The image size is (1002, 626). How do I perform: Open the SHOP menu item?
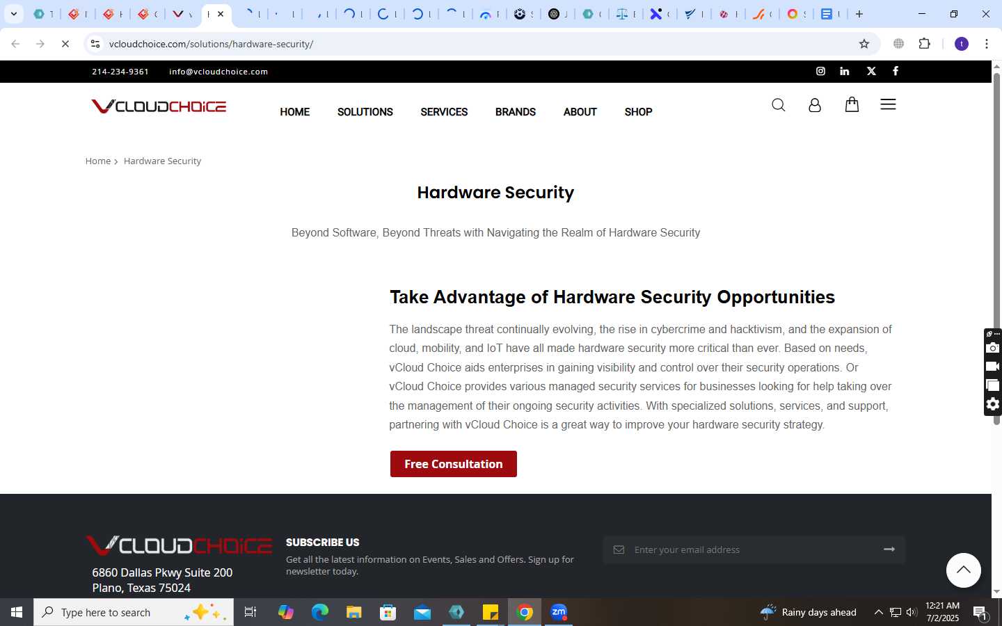point(638,112)
